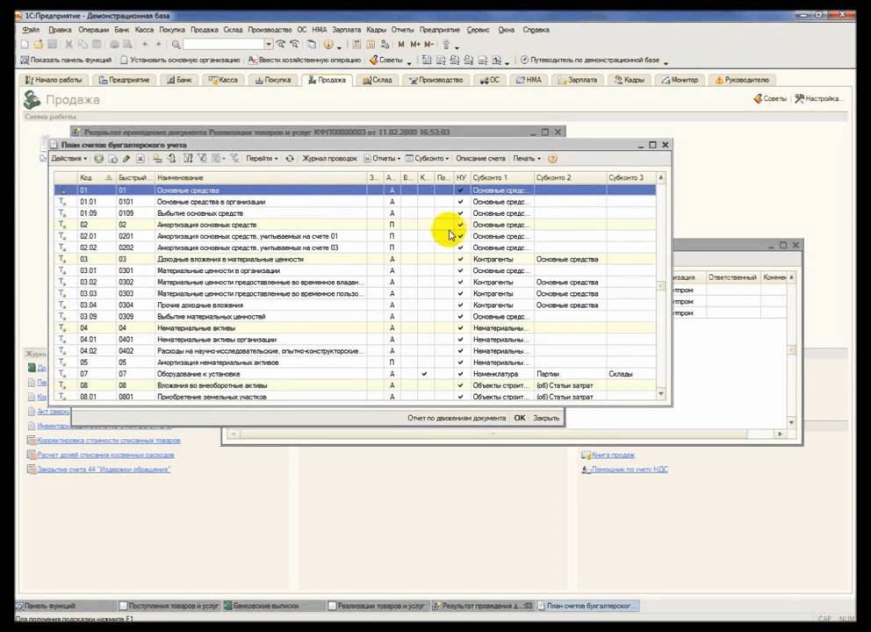Click OK in Результат проведения документа window
The image size is (871, 632).
click(520, 418)
